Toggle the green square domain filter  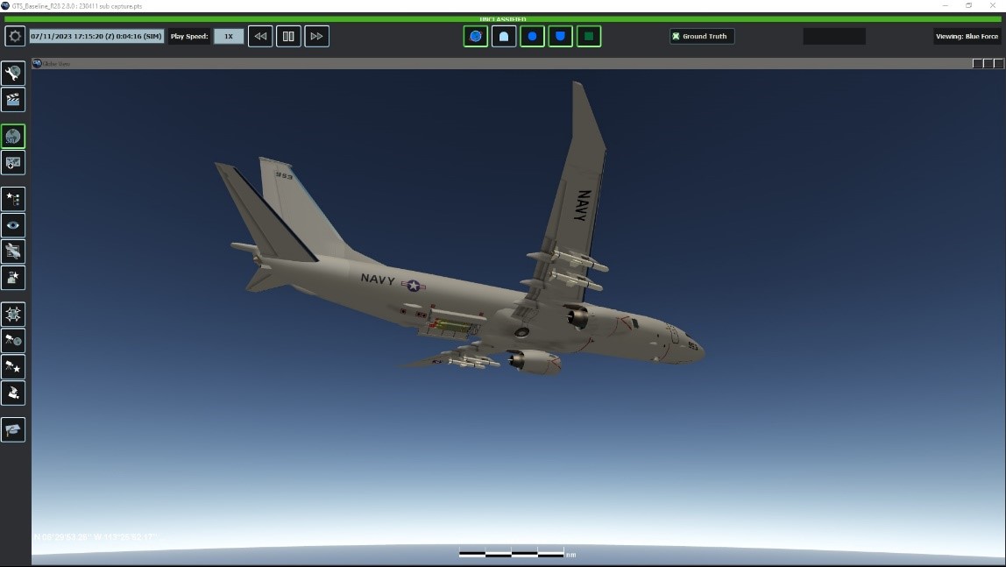(588, 37)
